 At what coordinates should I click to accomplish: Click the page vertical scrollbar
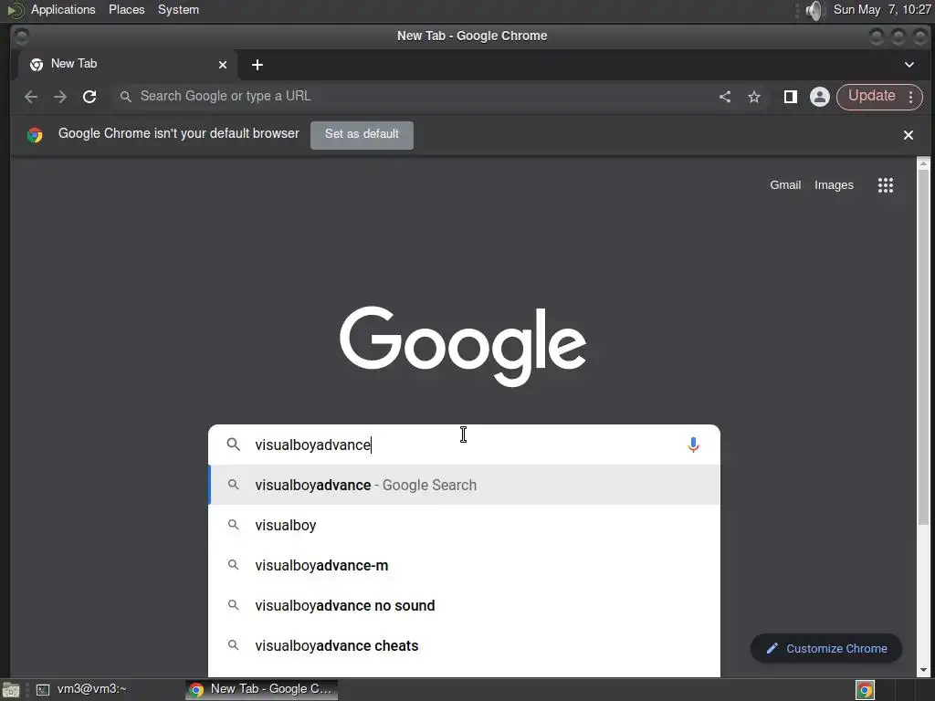pyautogui.click(x=924, y=346)
